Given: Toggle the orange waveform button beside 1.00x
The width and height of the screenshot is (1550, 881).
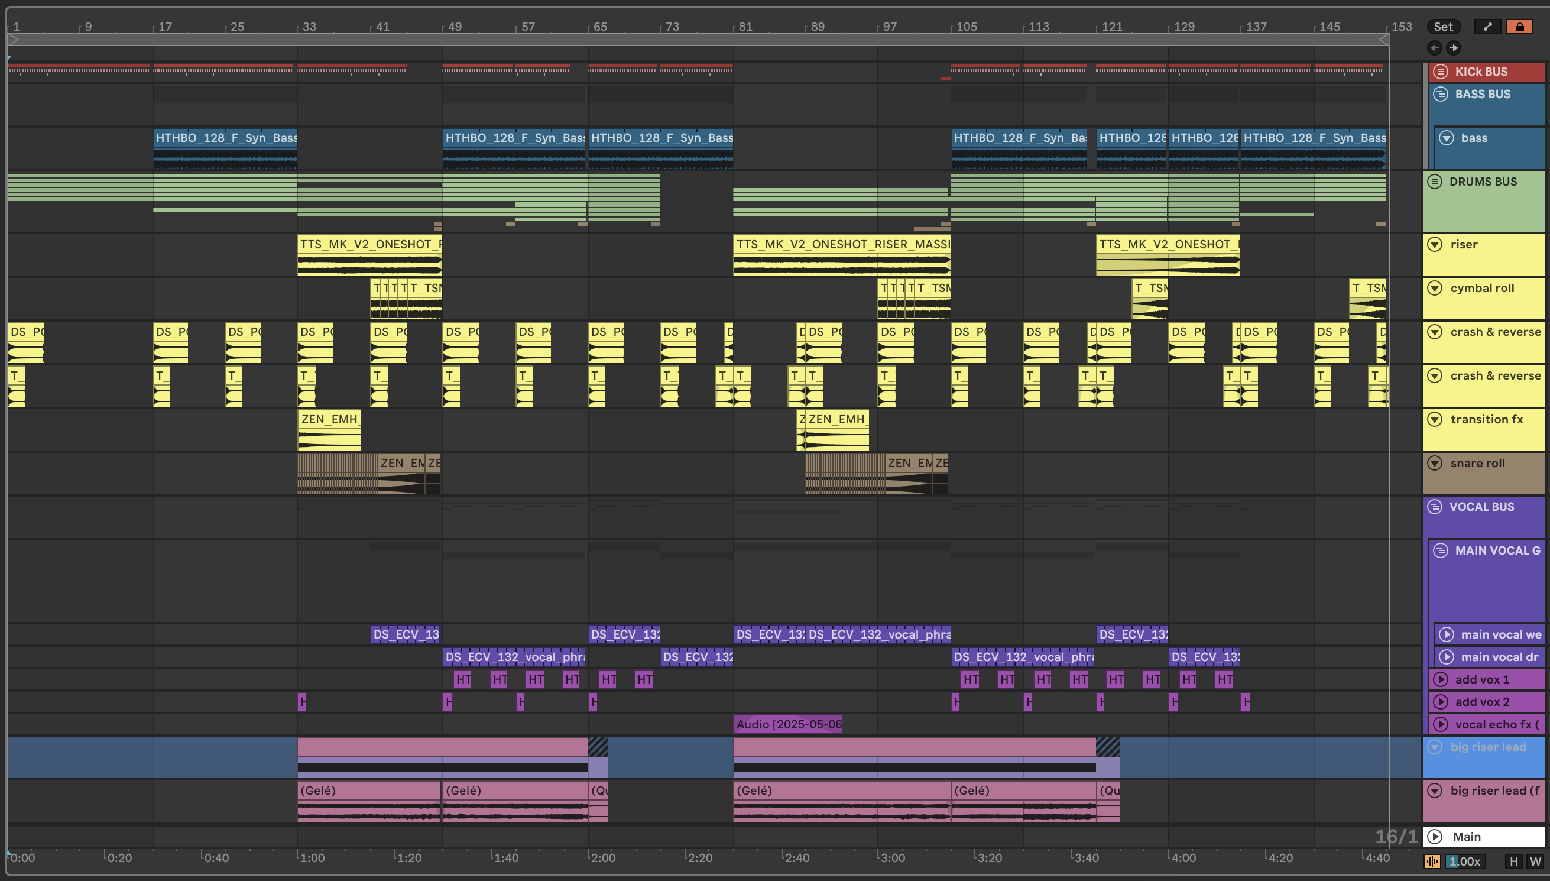Looking at the screenshot, I should [1432, 861].
